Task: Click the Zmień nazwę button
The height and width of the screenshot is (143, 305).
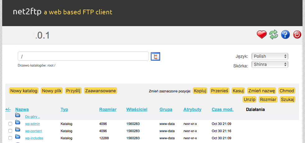Action: [x=261, y=91]
